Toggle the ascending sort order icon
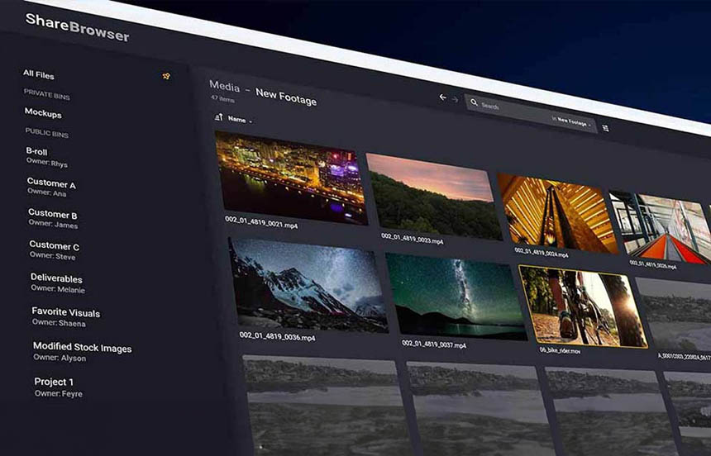Viewport: 711px width, 456px height. pyautogui.click(x=219, y=117)
